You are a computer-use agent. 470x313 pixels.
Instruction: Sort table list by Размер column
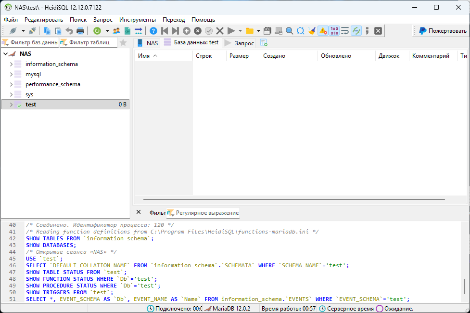(x=239, y=56)
